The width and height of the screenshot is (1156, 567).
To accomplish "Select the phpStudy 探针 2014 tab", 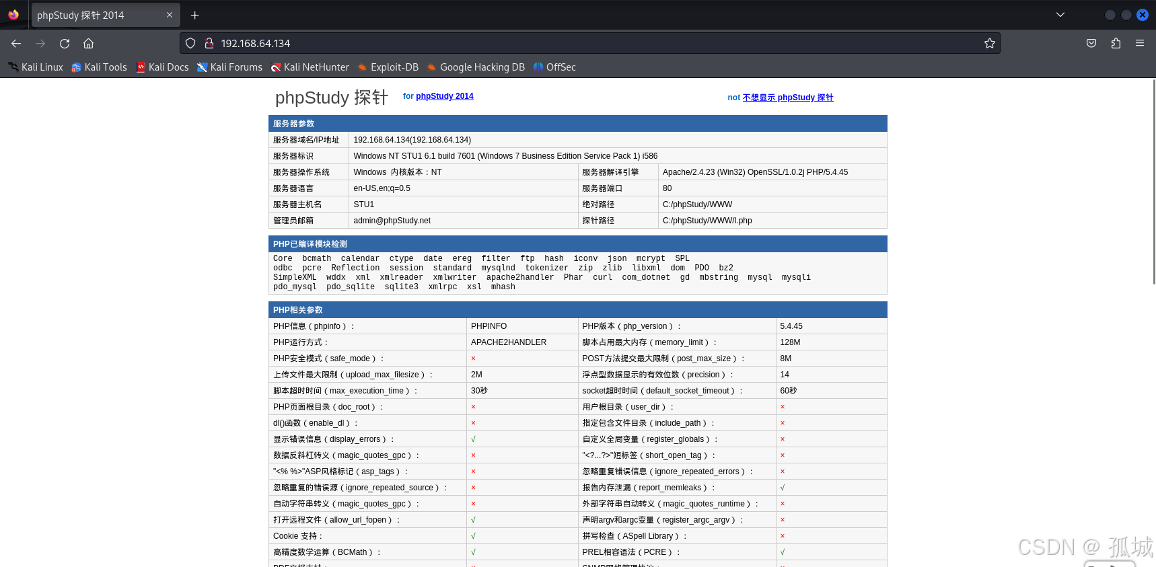I will 106,15.
